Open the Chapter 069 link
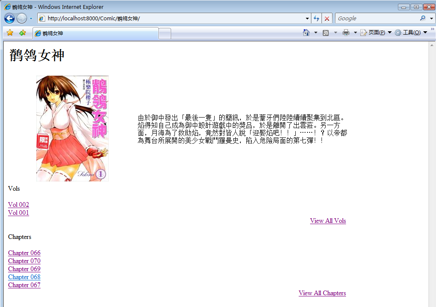Image resolution: width=436 pixels, height=307 pixels. coord(24,269)
